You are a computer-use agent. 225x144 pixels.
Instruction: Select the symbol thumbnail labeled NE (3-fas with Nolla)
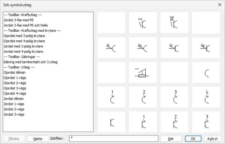tap(174, 22)
